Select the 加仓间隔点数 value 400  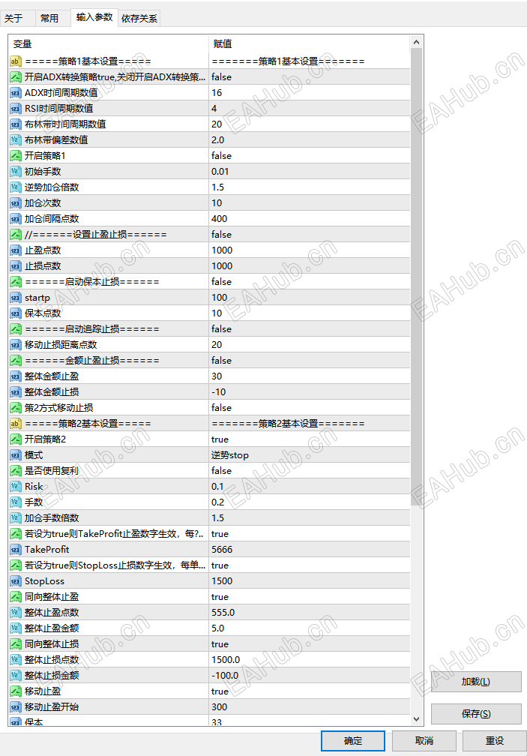tap(310, 219)
